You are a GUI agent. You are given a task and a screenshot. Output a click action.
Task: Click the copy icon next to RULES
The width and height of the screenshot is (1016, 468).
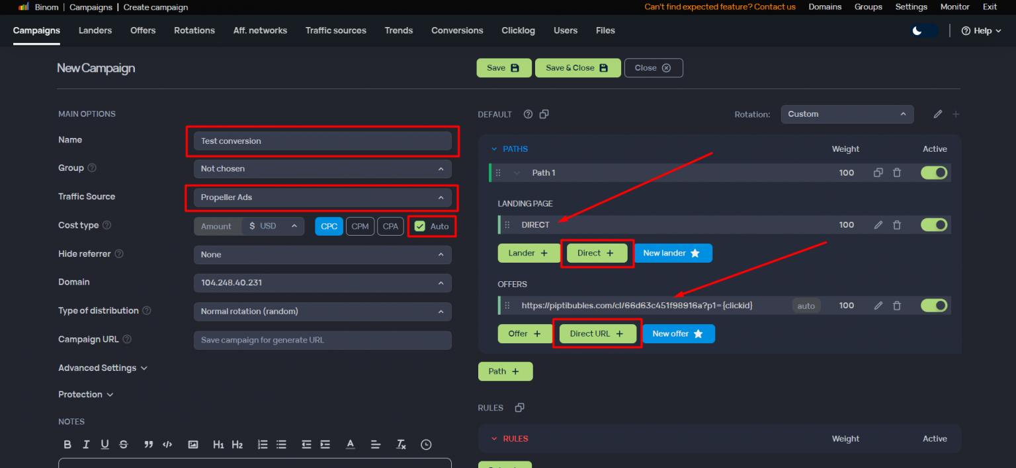(520, 407)
